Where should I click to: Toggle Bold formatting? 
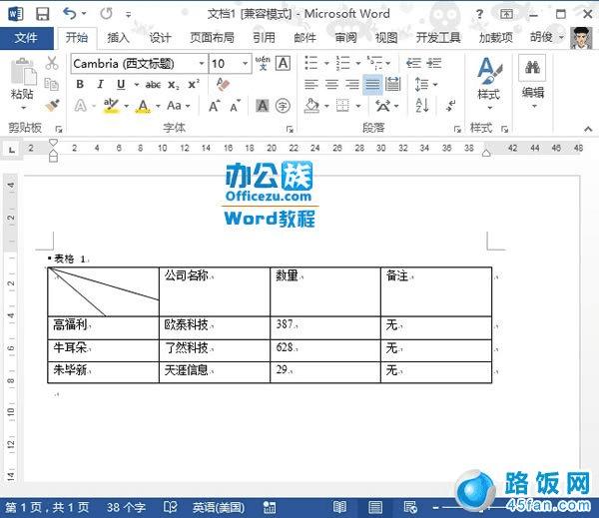click(80, 84)
